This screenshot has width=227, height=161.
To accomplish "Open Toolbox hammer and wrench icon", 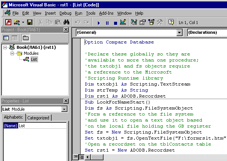I will point(160,22).
